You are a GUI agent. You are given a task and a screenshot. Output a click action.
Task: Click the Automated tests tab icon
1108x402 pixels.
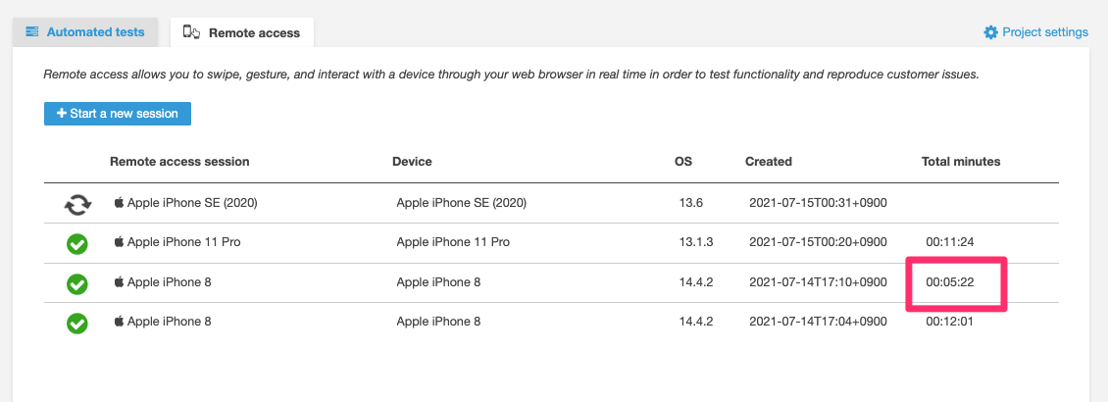pyautogui.click(x=32, y=32)
